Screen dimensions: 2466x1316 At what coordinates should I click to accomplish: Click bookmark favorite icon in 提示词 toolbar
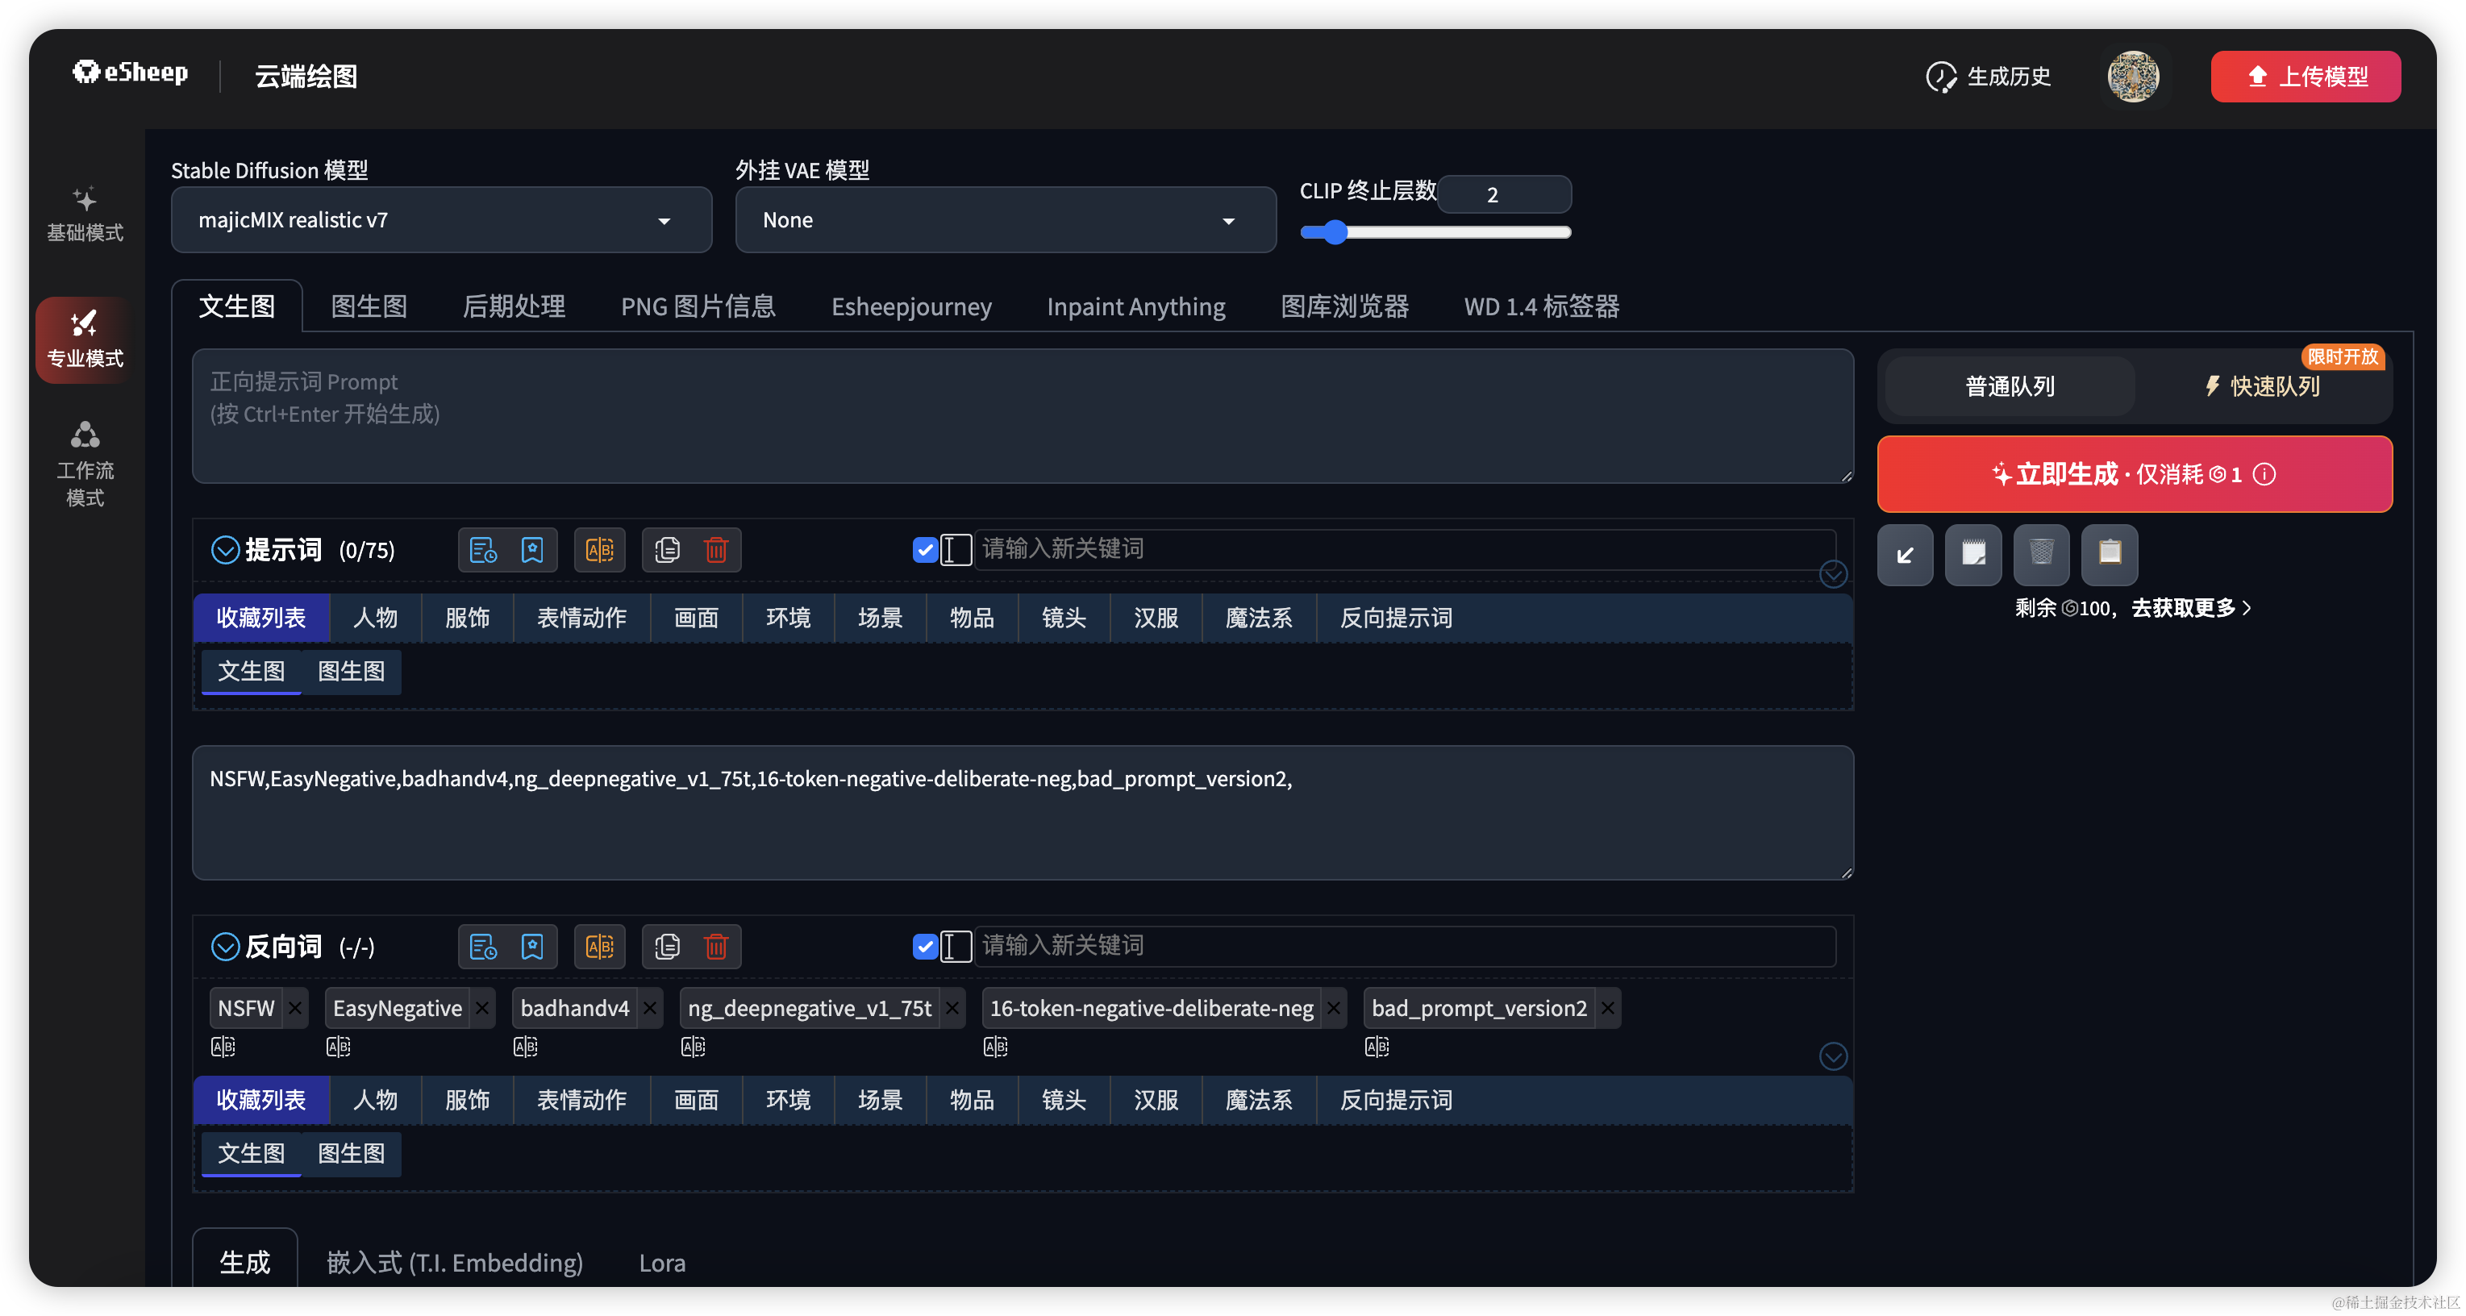(532, 550)
